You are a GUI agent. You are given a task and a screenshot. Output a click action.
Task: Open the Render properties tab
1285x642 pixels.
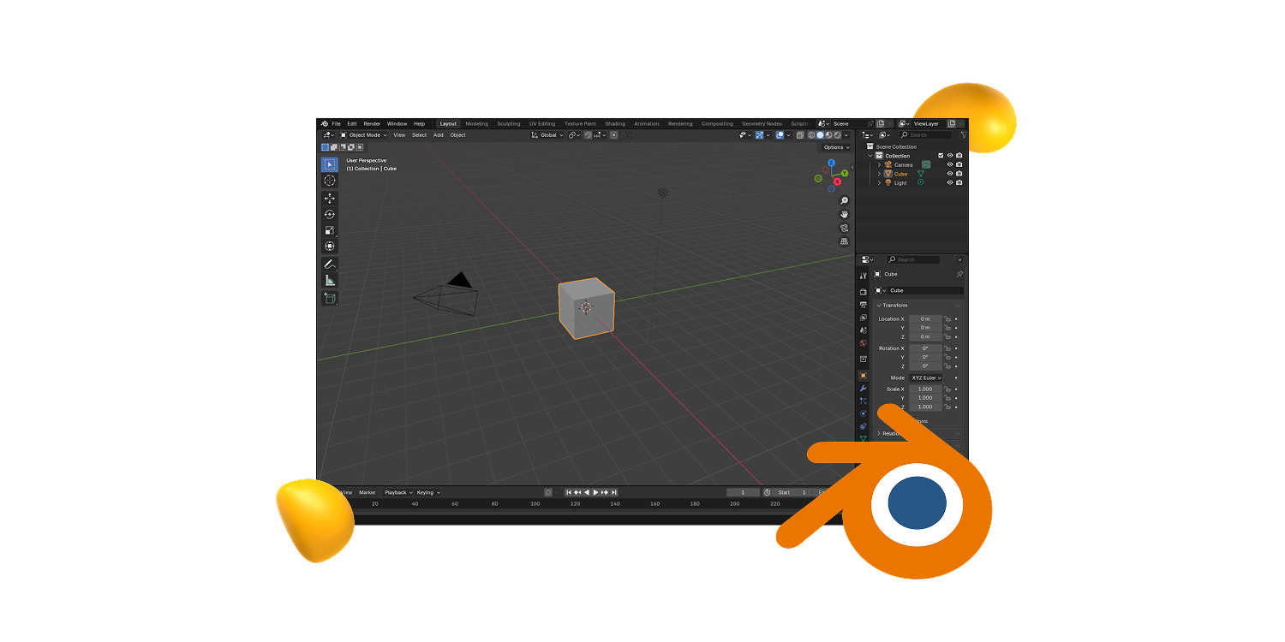pos(863,292)
